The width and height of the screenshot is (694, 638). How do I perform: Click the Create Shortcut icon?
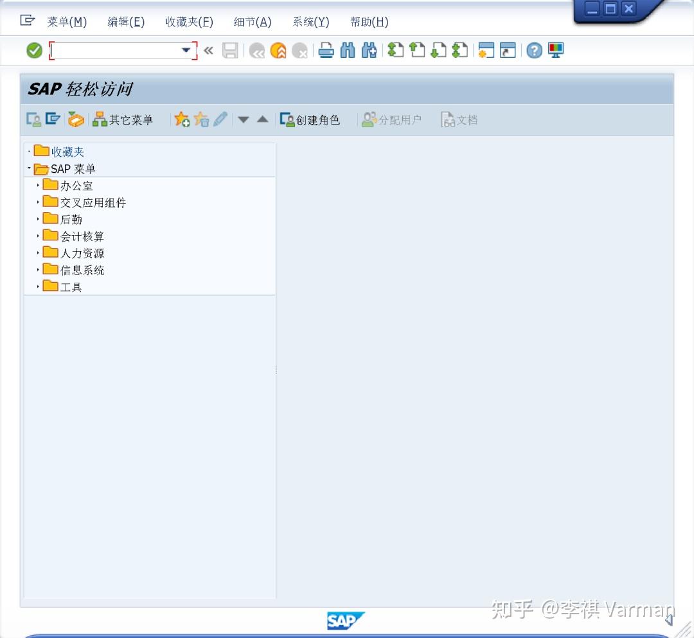pos(508,50)
